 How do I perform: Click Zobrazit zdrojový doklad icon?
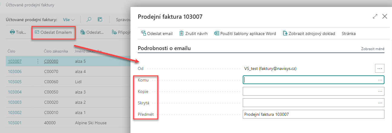tap(285, 33)
